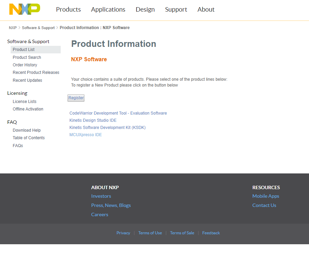Open License Lists
The width and height of the screenshot is (309, 261).
point(25,102)
